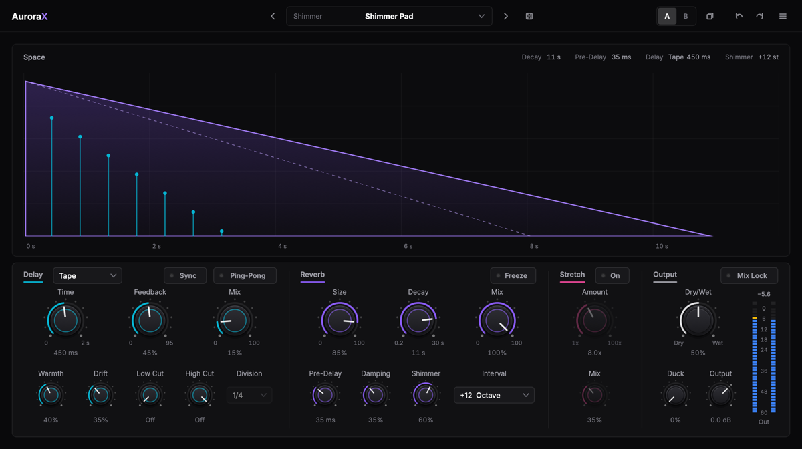Screen dimensions: 802x449
Task: Open the hamburger main menu
Action: [783, 16]
